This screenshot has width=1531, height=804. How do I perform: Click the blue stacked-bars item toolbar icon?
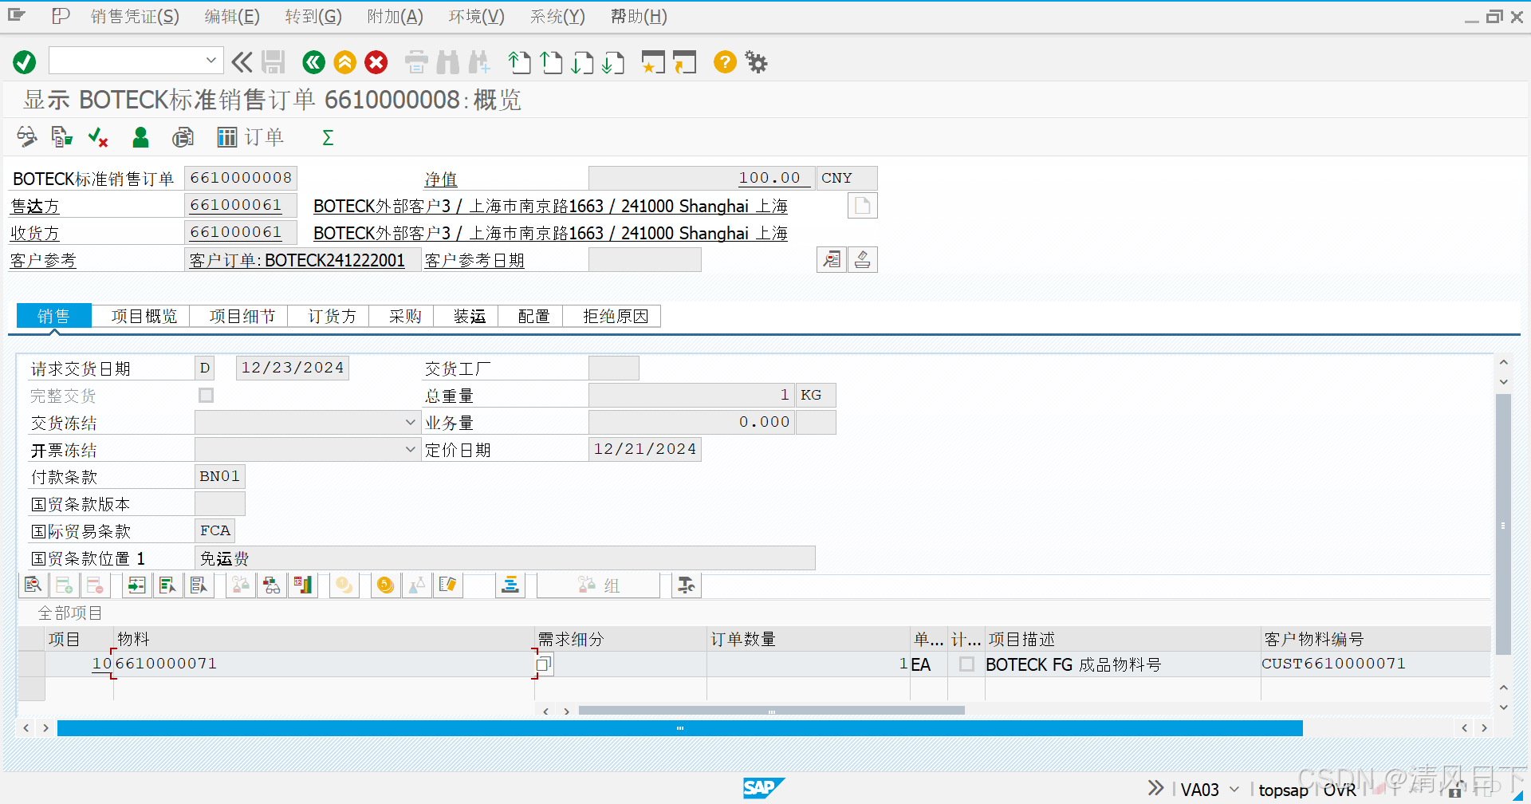pos(510,585)
